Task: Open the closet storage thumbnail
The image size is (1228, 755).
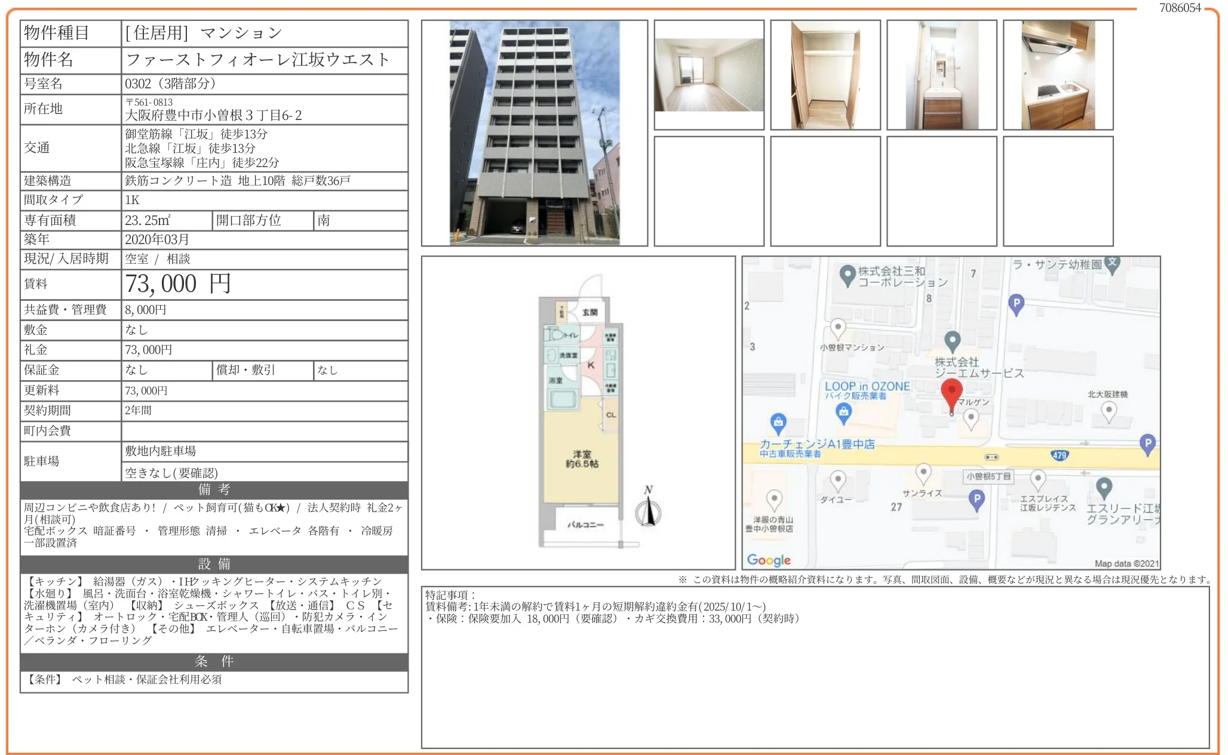Action: click(825, 75)
